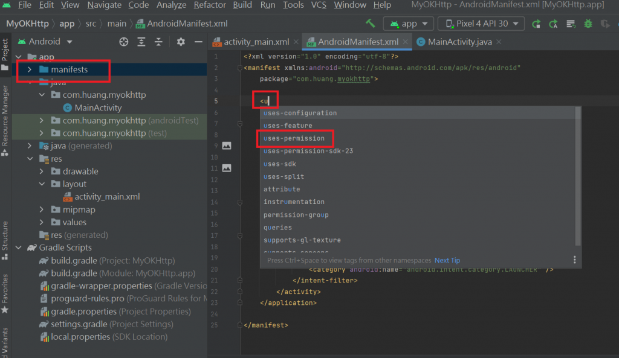Close the activity_main.xml tab
Screen dimensions: 619x358
point(296,42)
